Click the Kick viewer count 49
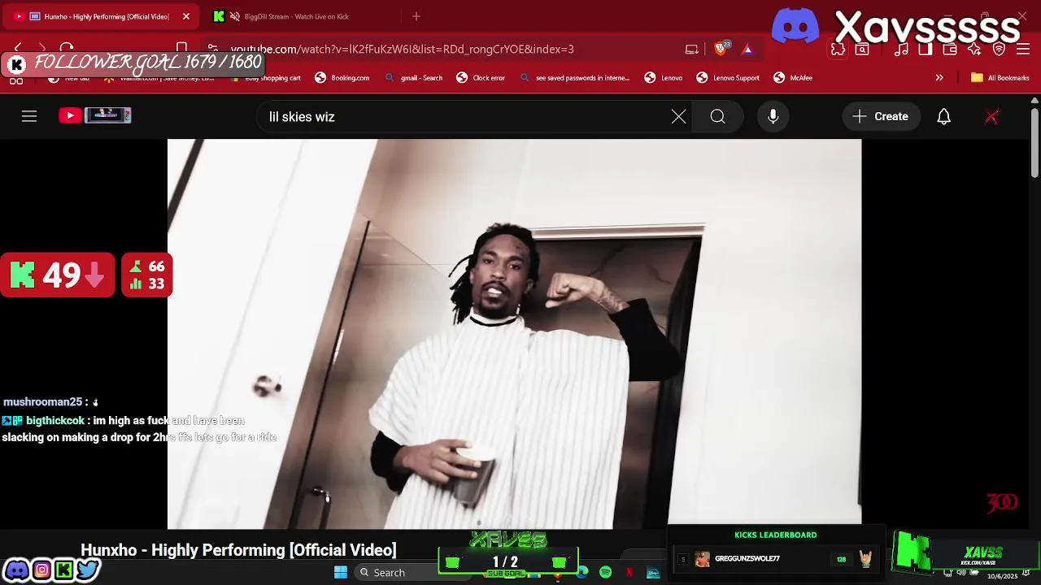Screen dimensions: 1041x585 (x=58, y=275)
